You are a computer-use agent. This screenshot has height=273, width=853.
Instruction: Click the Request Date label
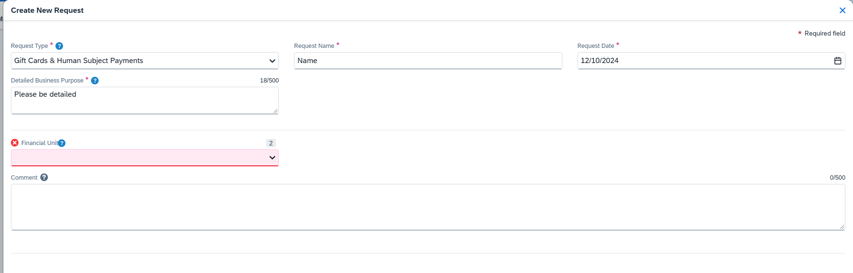coord(596,46)
